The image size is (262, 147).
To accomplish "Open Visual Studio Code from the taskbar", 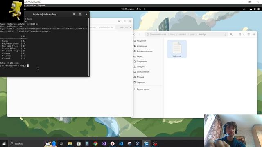I will [121, 143].
